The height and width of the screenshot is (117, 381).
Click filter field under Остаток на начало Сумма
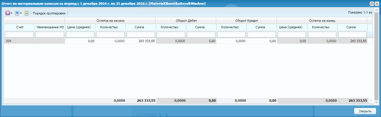click(x=141, y=34)
